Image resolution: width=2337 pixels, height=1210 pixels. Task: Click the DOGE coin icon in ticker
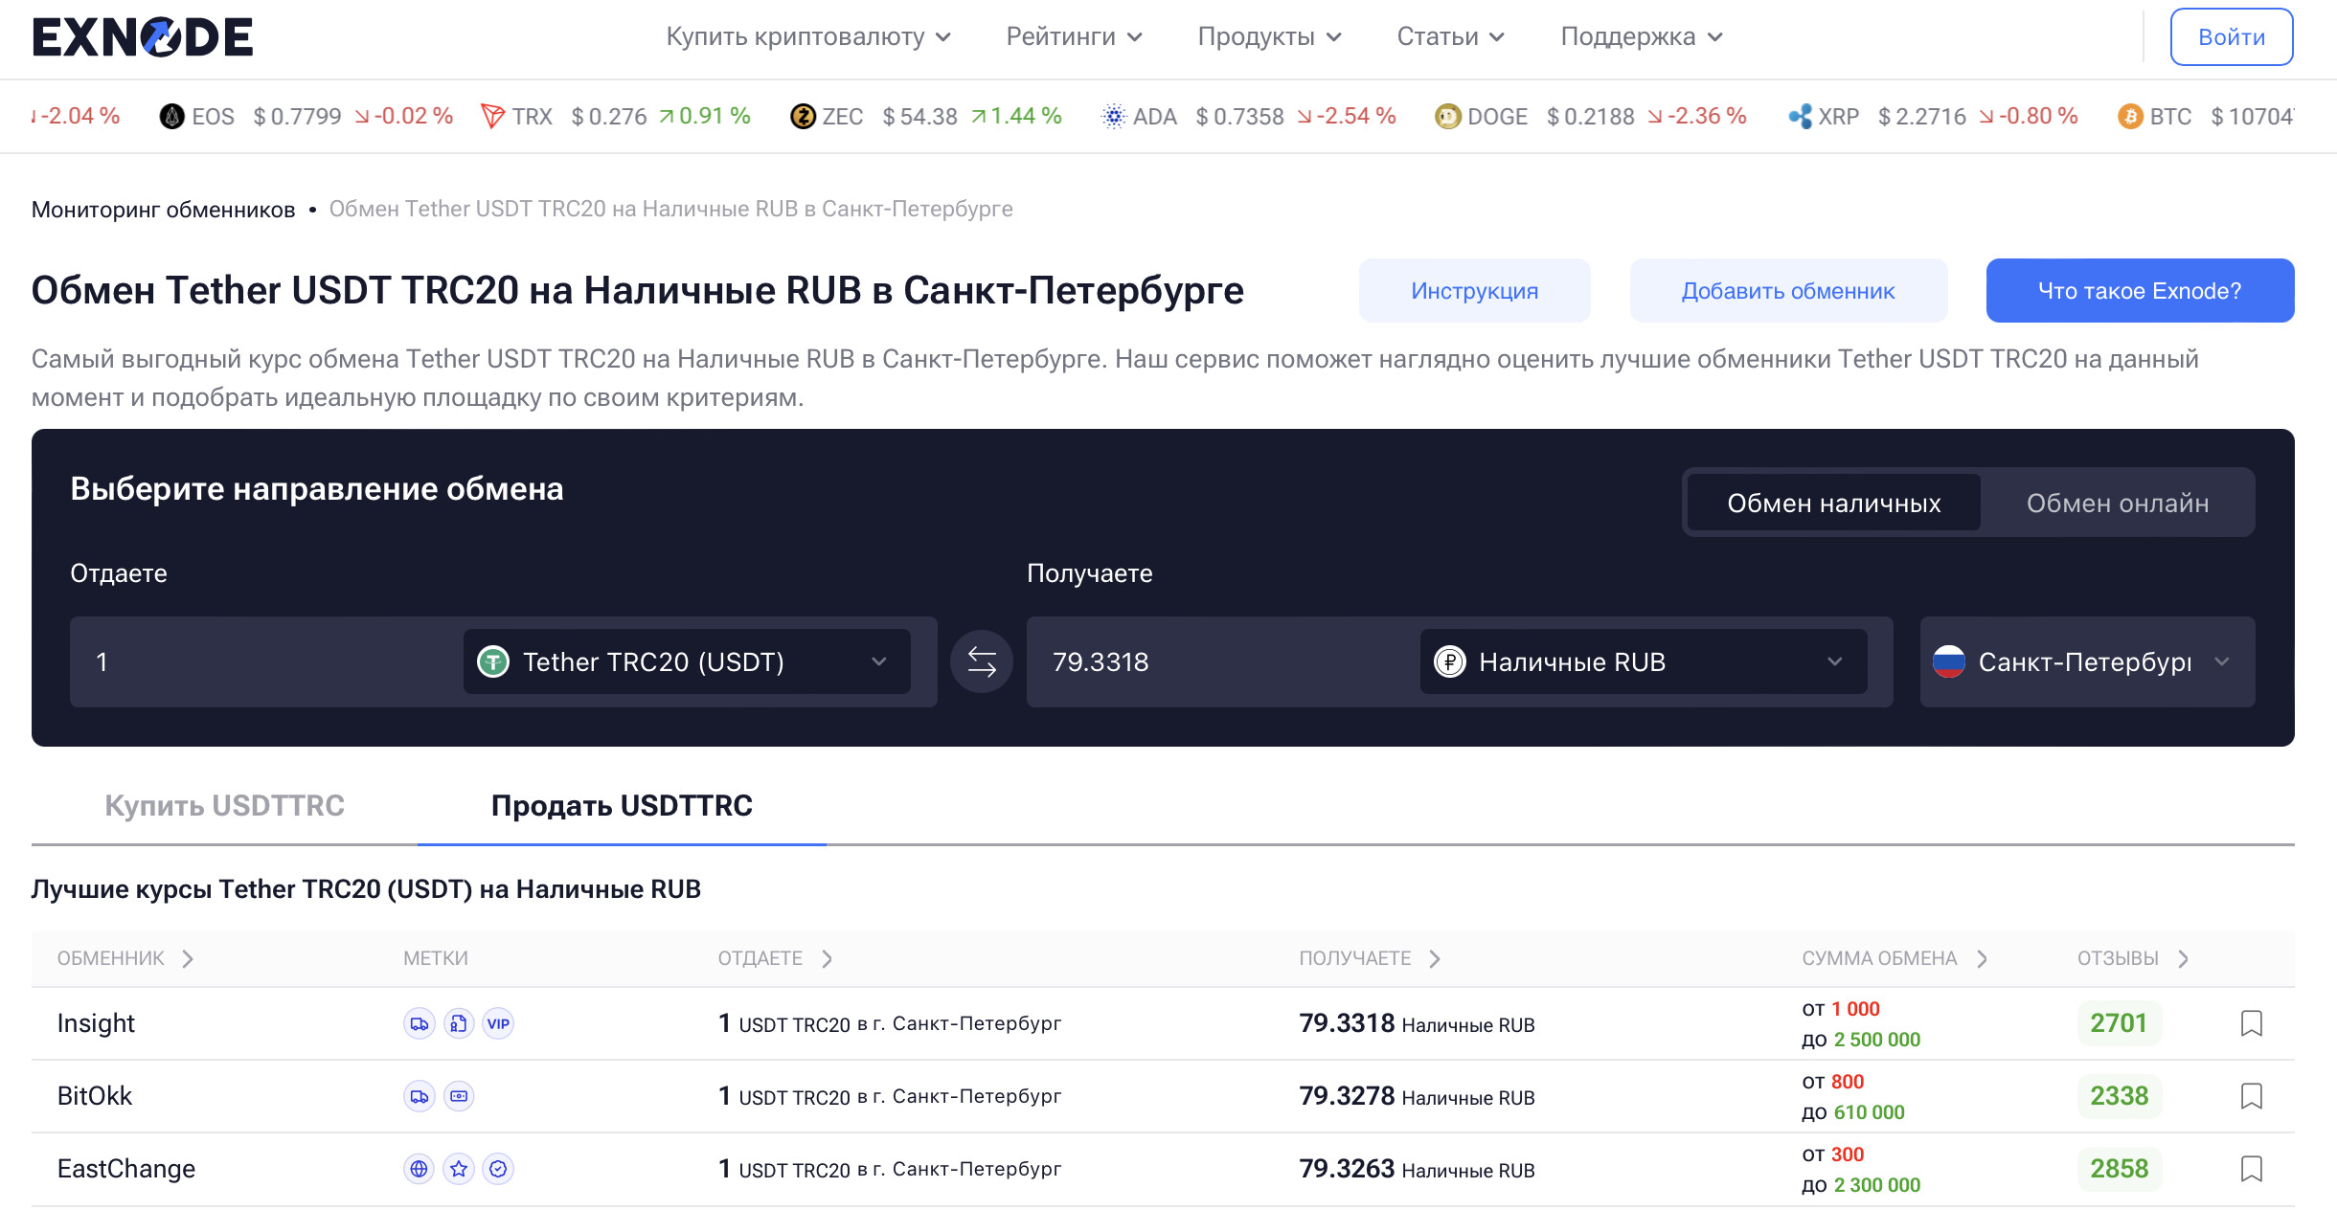(1447, 117)
